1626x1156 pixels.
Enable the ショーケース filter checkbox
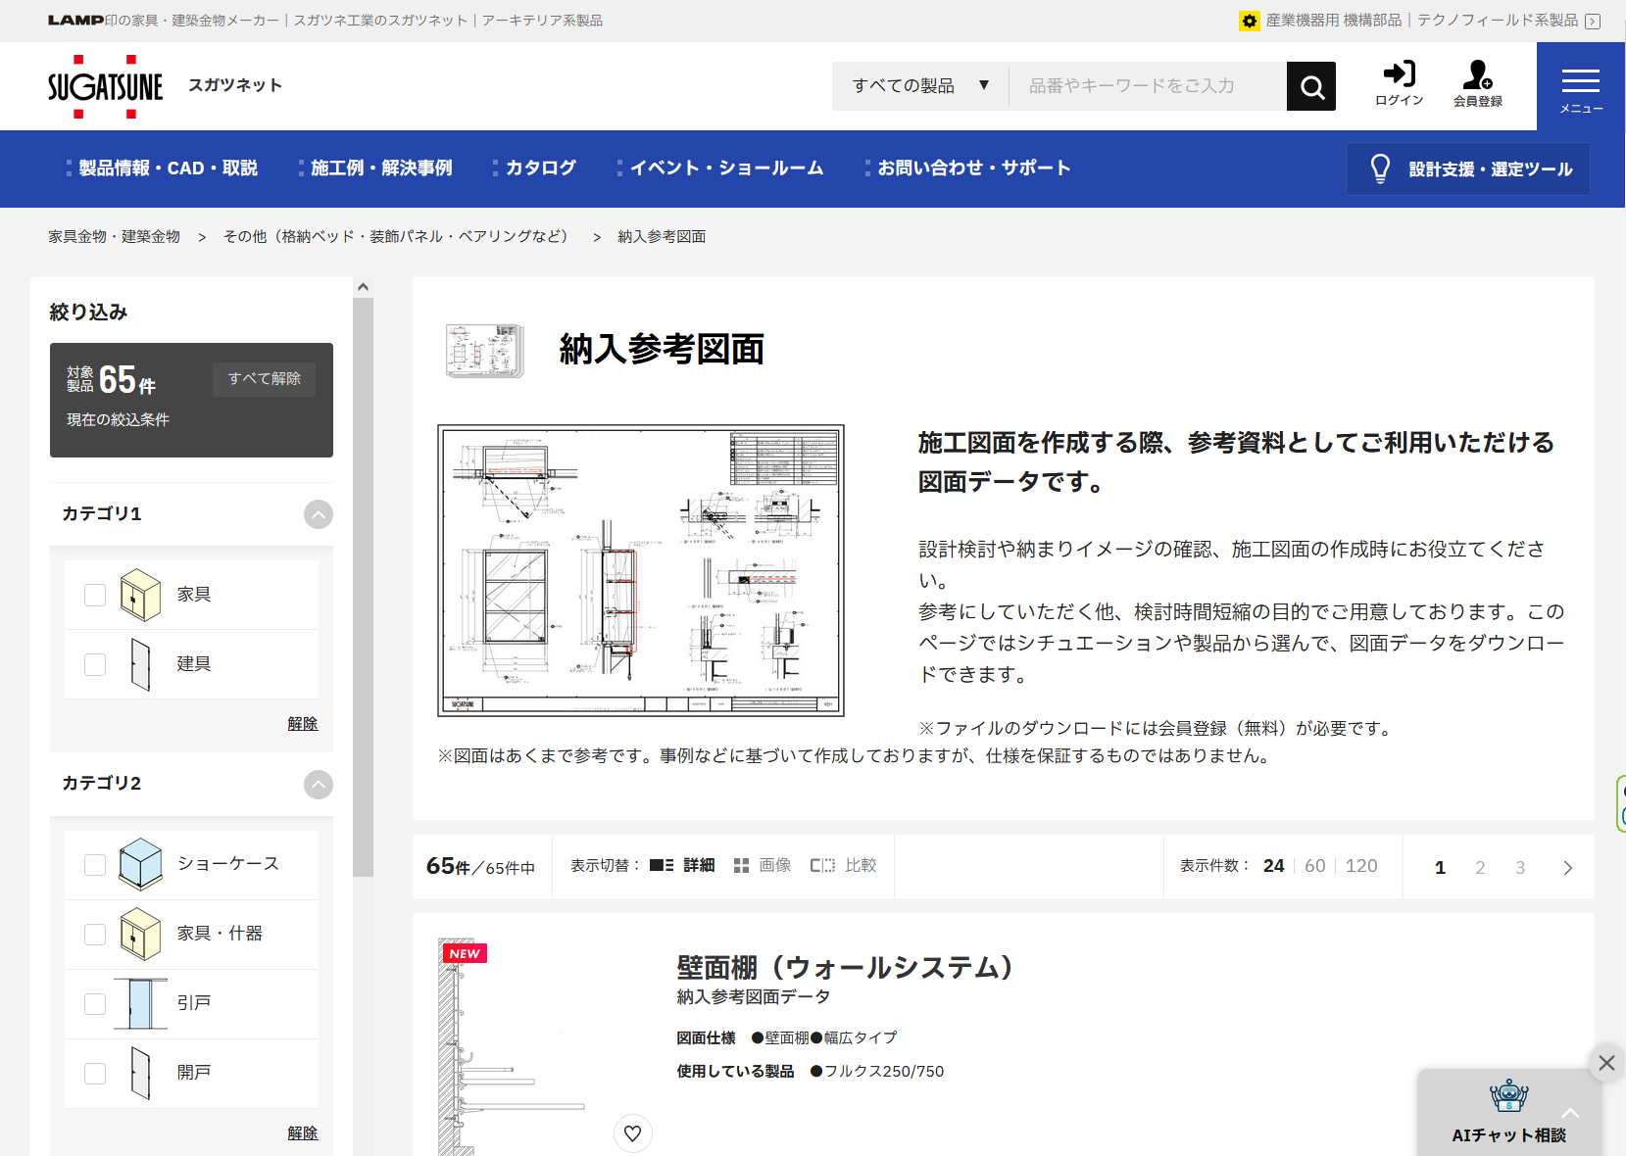[95, 864]
